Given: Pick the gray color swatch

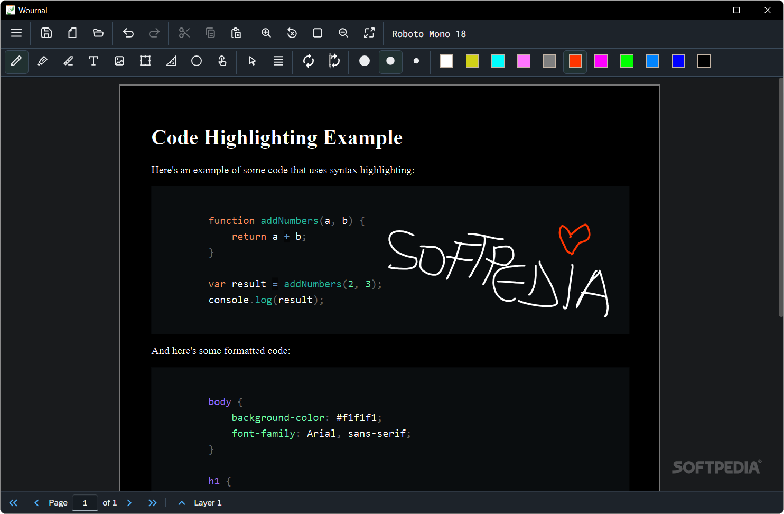Looking at the screenshot, I should [x=549, y=61].
